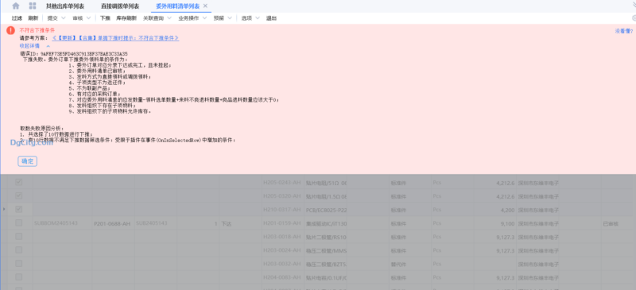Click the red error exclamation icon
The image size is (636, 290).
[x=11, y=30]
